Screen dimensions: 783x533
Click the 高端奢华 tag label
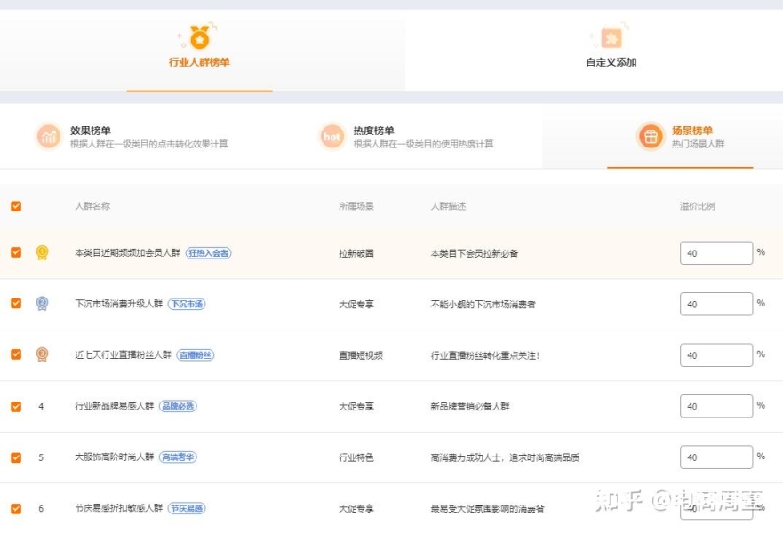click(x=178, y=457)
